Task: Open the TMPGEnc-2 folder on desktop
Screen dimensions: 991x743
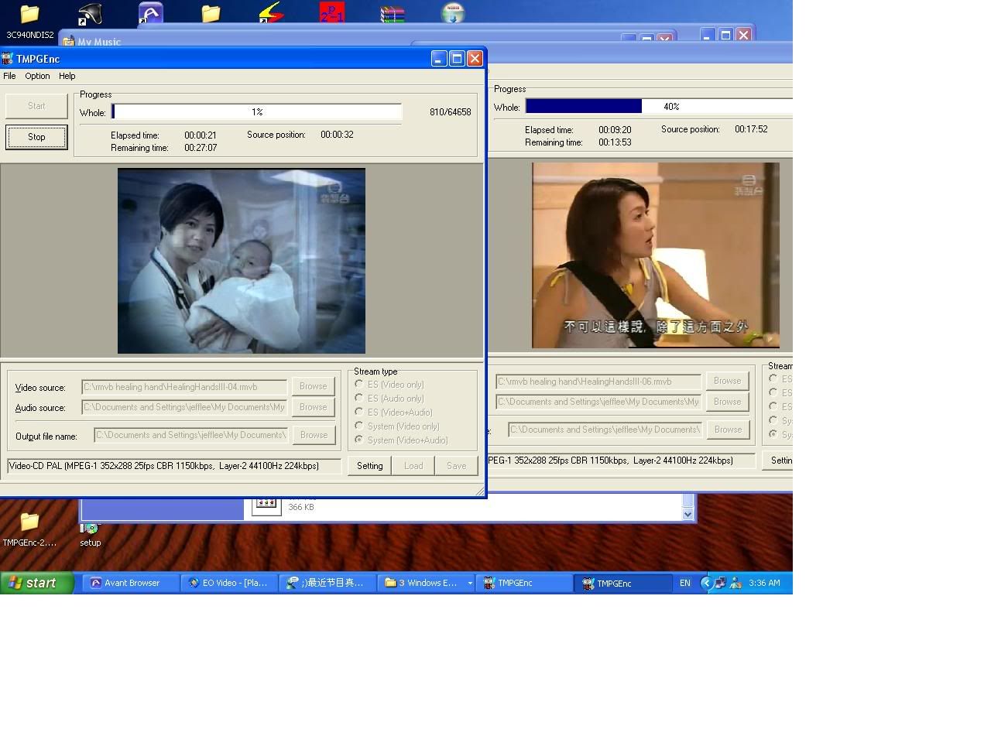Action: (29, 522)
